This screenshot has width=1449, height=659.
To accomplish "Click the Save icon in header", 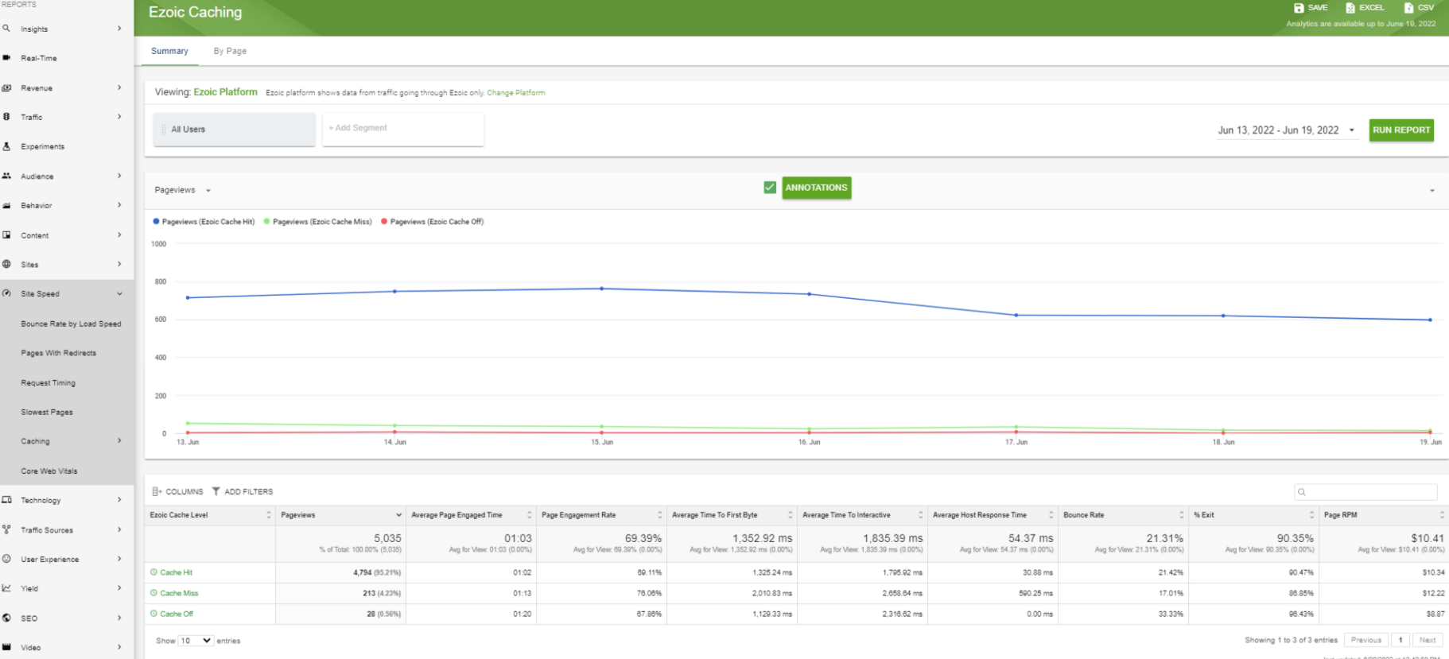I will 1299,8.
